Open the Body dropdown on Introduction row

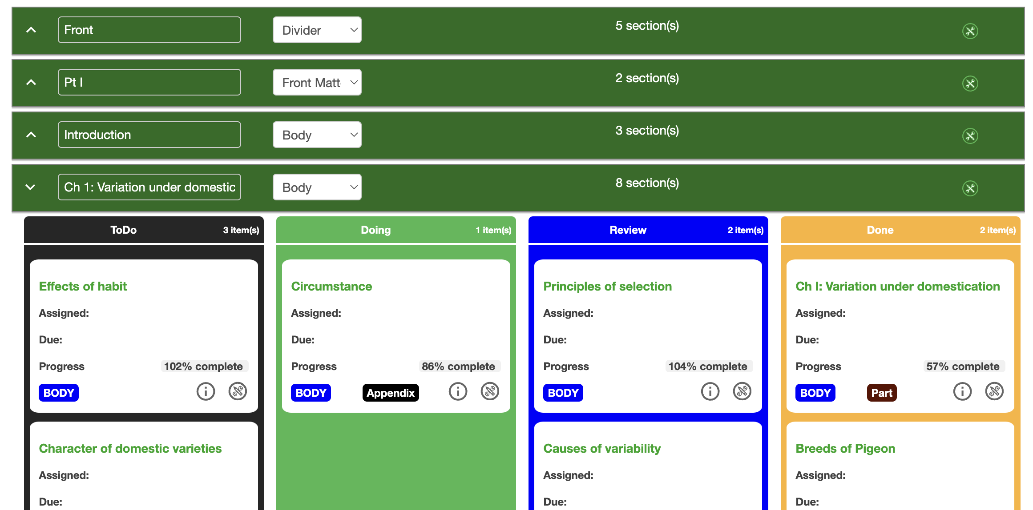click(x=318, y=135)
